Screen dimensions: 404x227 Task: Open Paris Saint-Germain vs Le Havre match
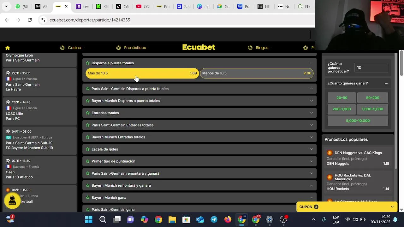pos(39,82)
